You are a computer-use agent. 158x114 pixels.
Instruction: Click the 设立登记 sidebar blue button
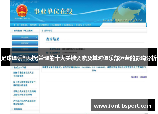coord(25,37)
